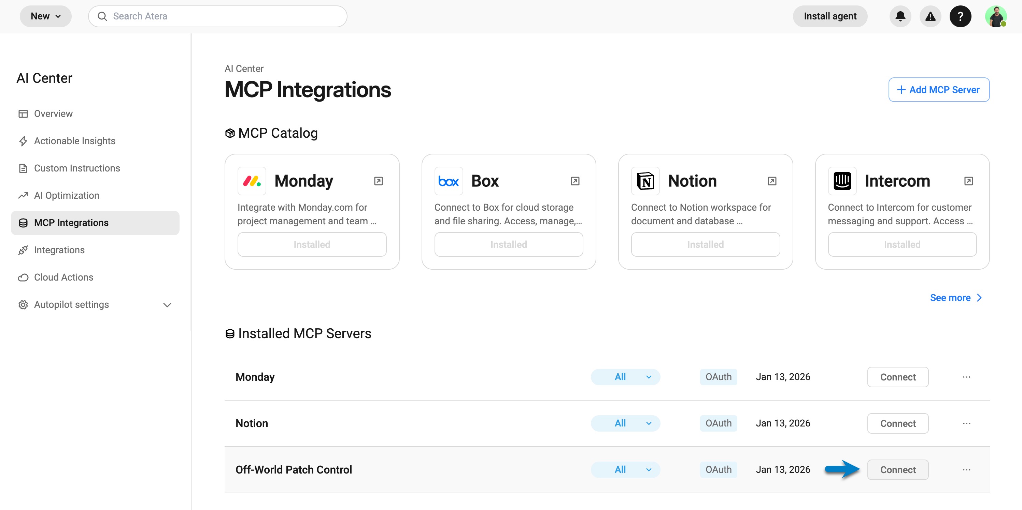
Task: Go to Overview in AI Center
Action: [95, 114]
